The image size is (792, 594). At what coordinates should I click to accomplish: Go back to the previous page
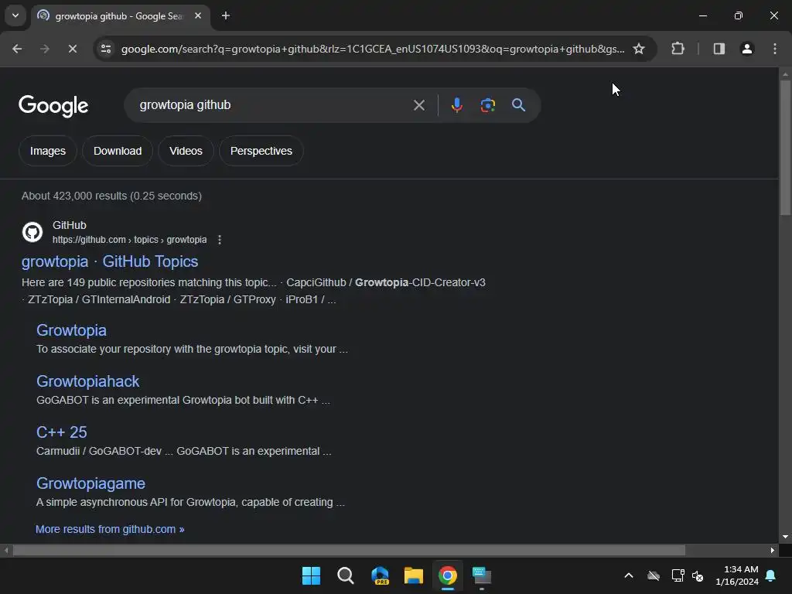click(x=17, y=49)
